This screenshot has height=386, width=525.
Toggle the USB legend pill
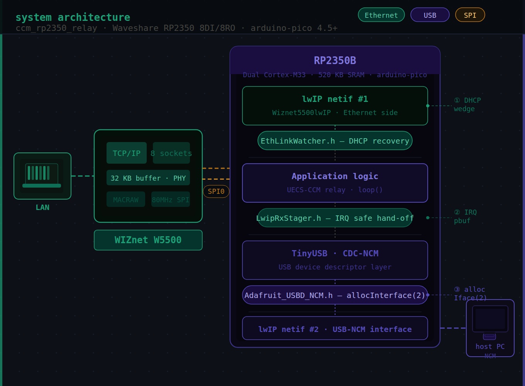[430, 15]
